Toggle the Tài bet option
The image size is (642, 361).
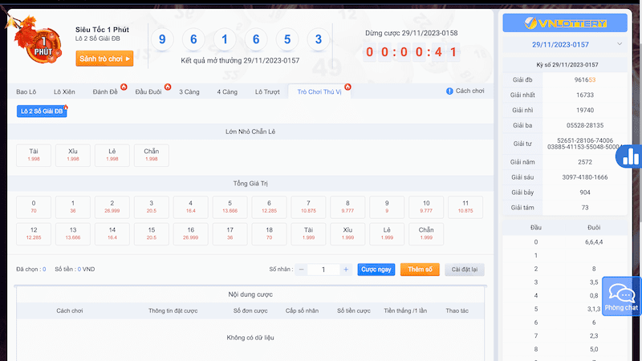point(34,154)
